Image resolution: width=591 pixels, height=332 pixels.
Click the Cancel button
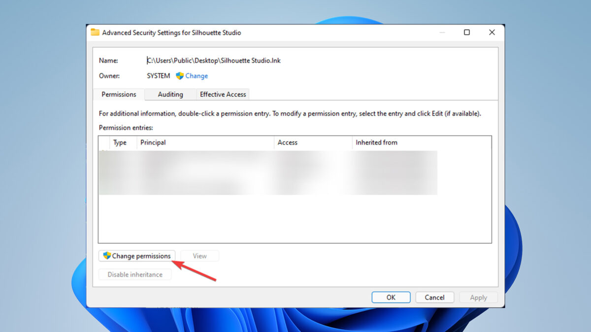(x=435, y=298)
